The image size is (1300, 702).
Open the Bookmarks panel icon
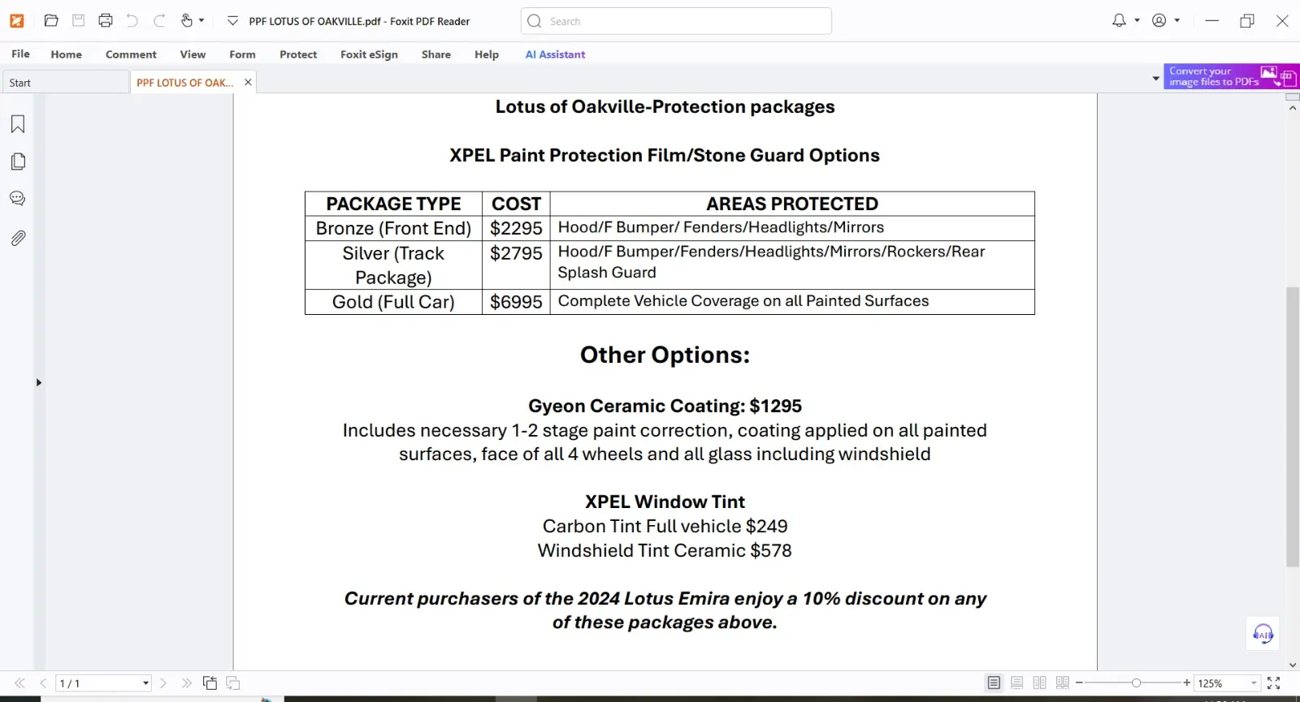coord(18,124)
